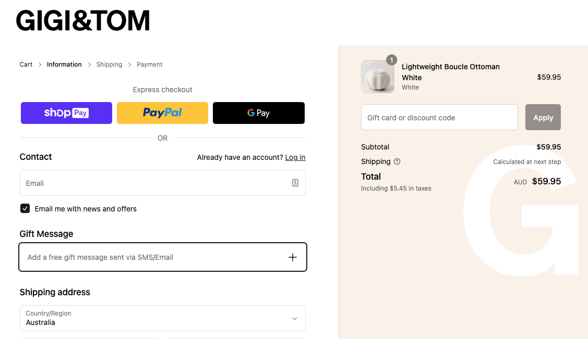The image size is (588, 339).
Task: Open the Payment breadcrumb step
Action: (x=149, y=65)
